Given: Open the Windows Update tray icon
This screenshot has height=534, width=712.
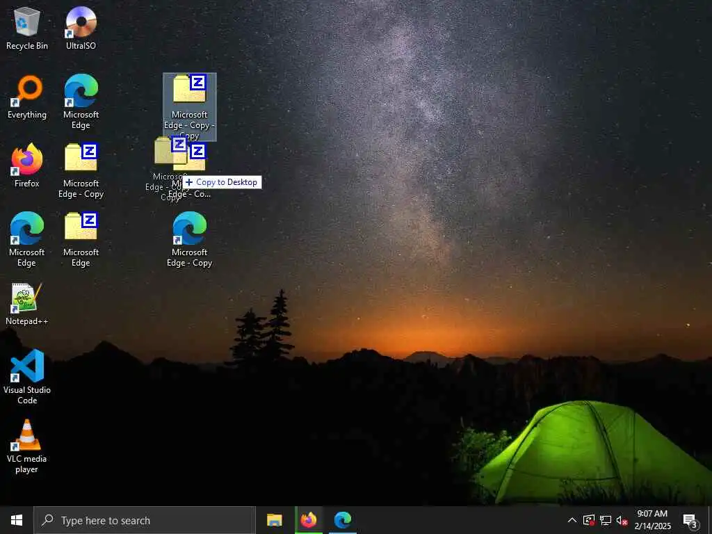Looking at the screenshot, I should coord(589,520).
